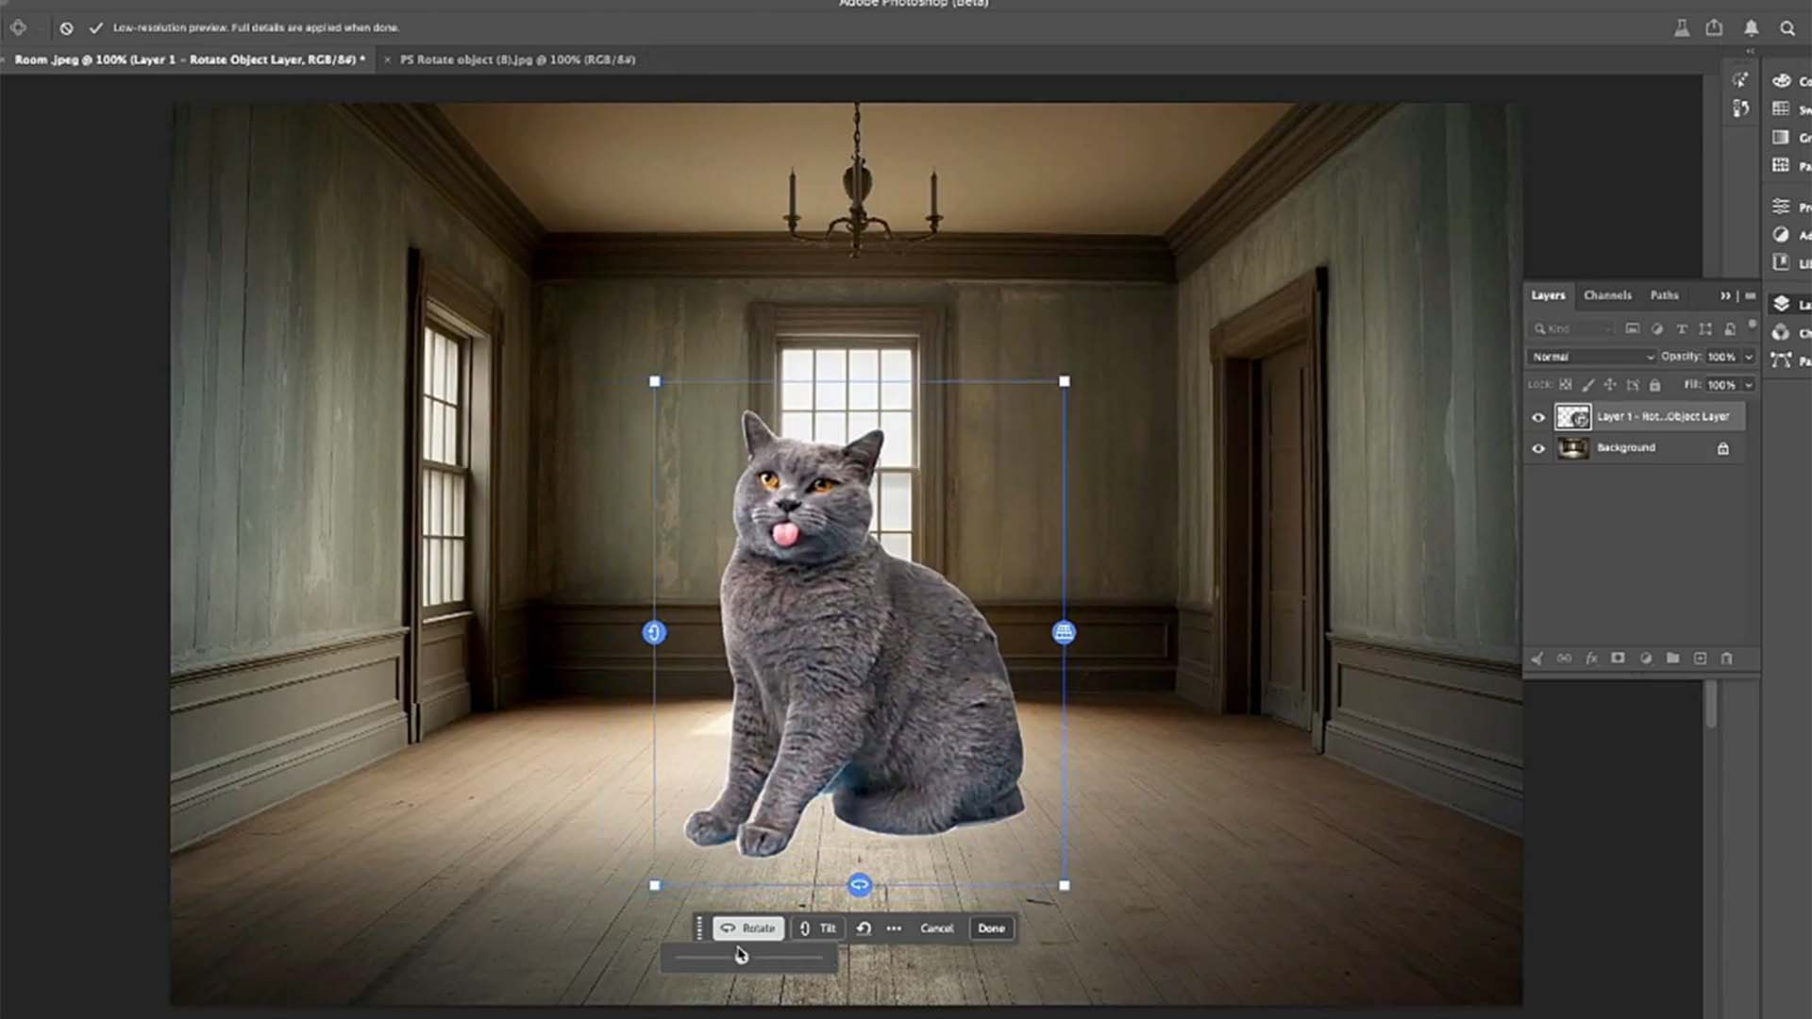Screen dimensions: 1812x1019
Task: Switch to the Channels tab
Action: (1607, 295)
